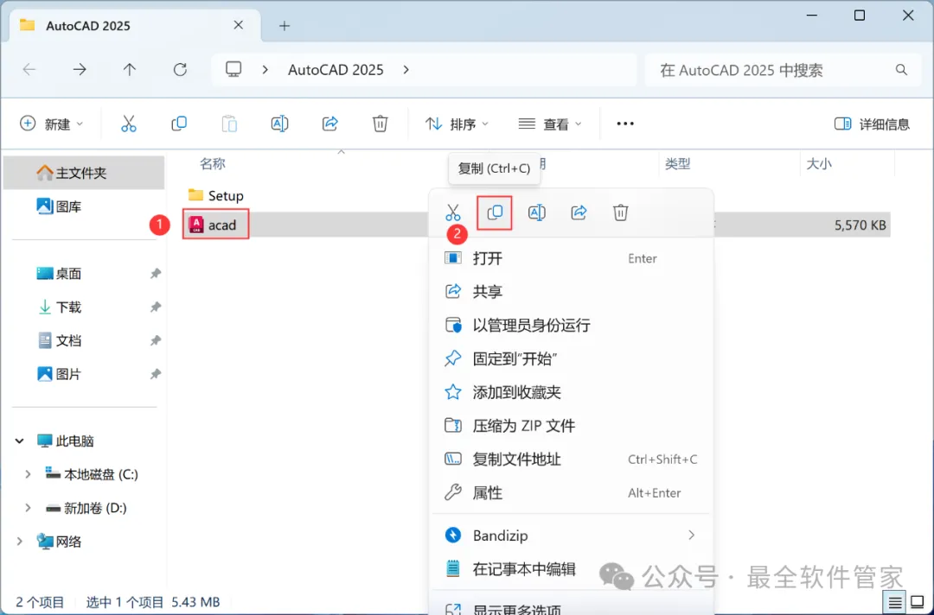Select 主文件夹 in sidebar

click(x=84, y=173)
